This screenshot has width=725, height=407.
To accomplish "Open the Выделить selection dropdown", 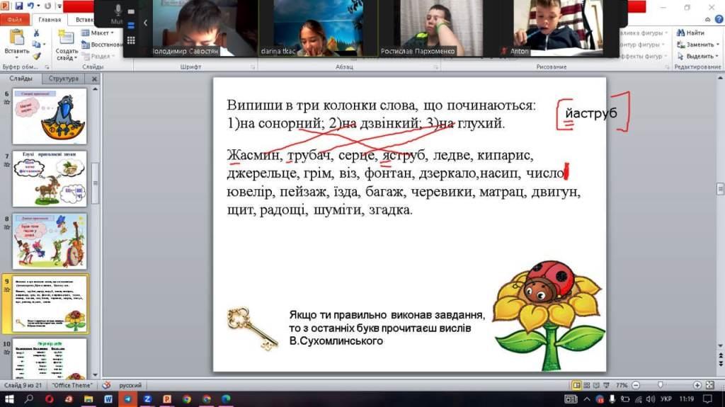I will [x=718, y=56].
